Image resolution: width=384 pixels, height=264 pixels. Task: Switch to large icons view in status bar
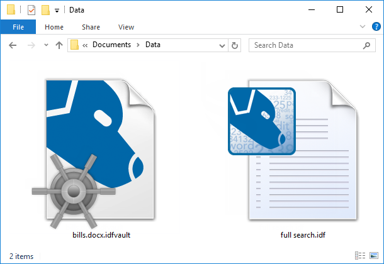click(x=373, y=256)
